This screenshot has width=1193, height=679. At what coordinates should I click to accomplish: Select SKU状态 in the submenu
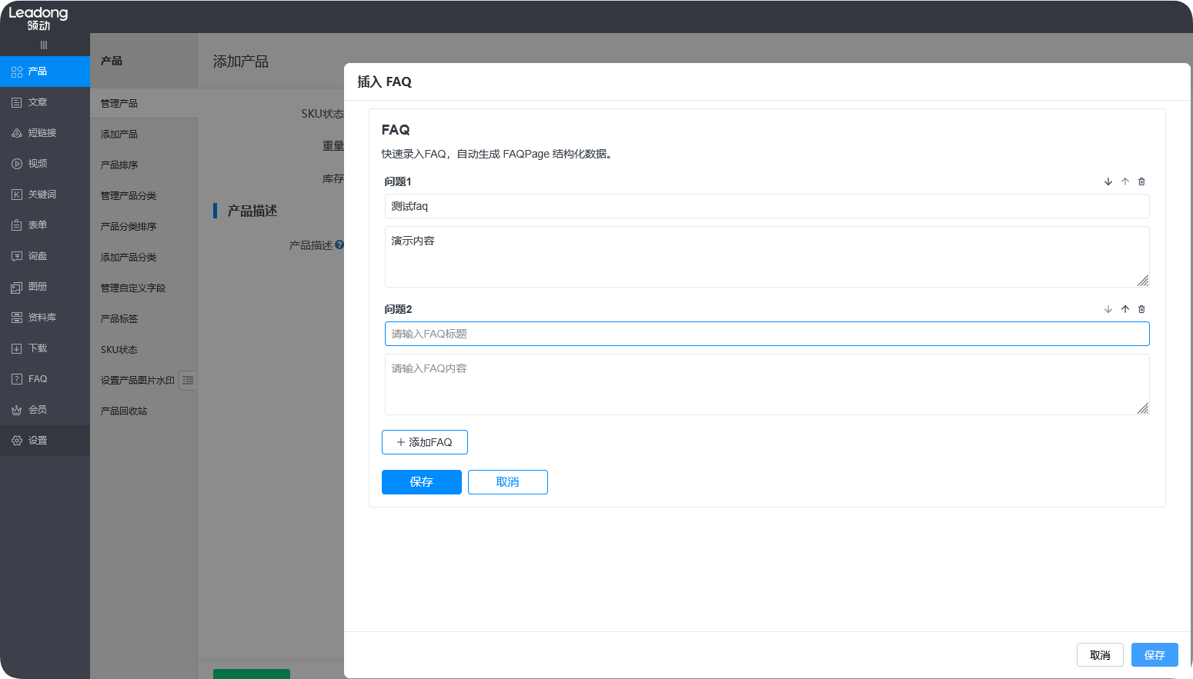tap(144, 349)
